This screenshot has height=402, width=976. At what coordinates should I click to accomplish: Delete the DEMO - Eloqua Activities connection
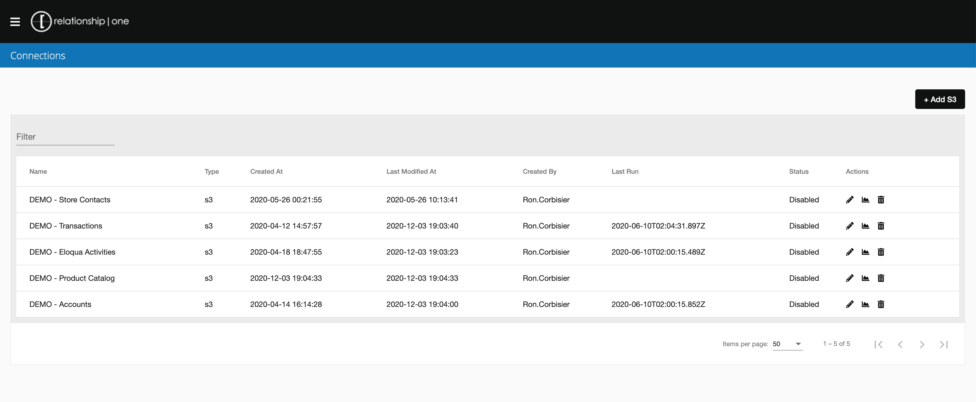pyautogui.click(x=881, y=252)
